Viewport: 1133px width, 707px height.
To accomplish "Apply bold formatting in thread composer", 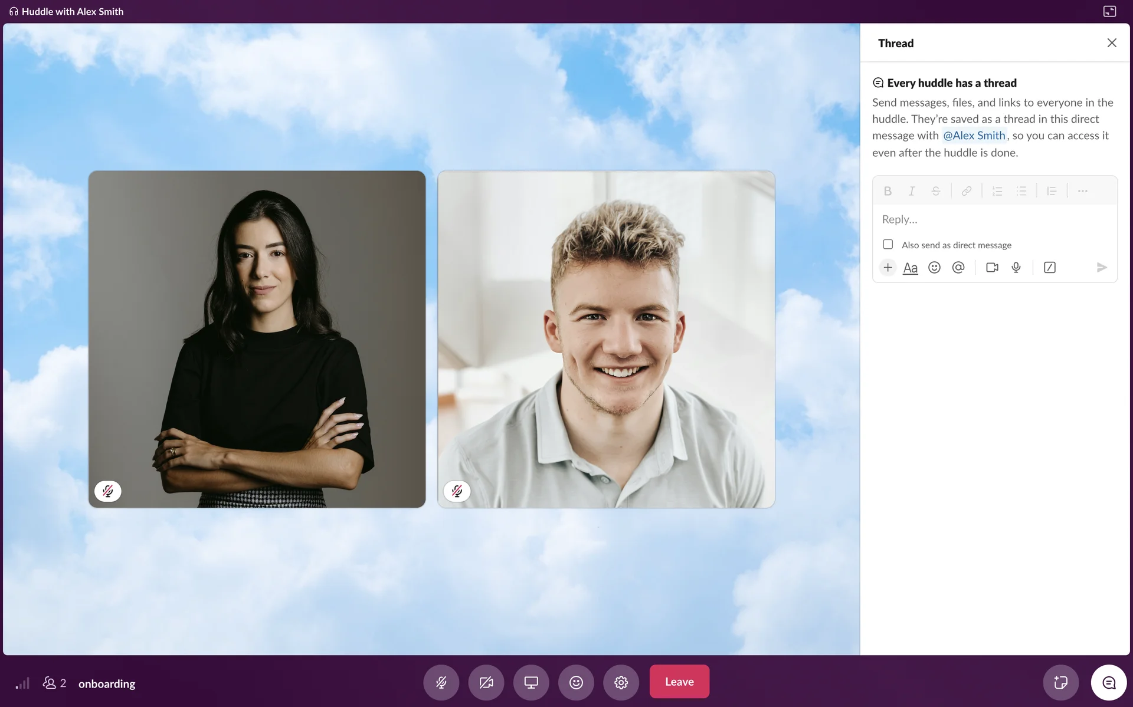I will coord(888,191).
